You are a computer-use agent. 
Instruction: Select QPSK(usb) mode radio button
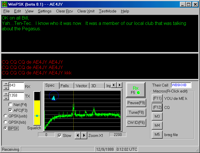tap(5, 116)
